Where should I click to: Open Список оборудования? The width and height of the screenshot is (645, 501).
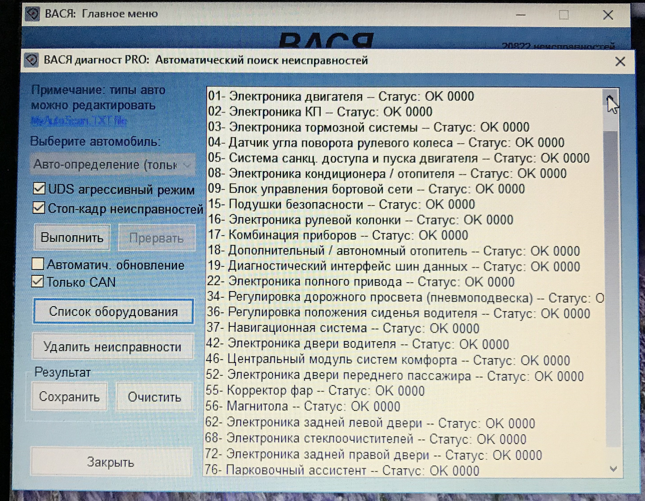click(x=114, y=312)
